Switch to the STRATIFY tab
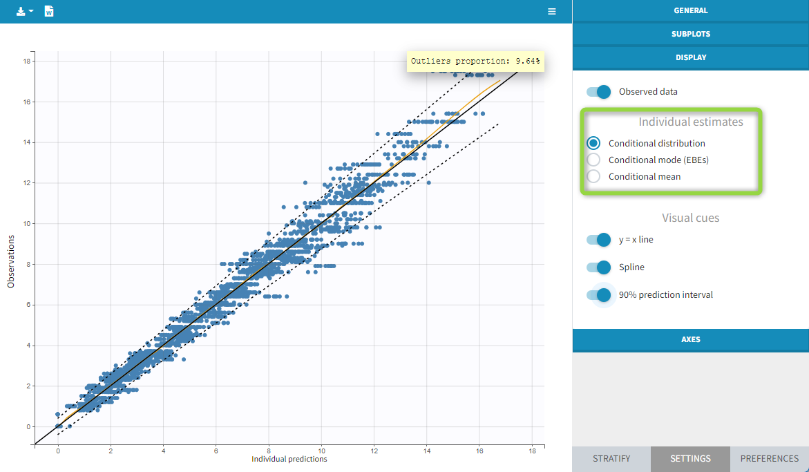This screenshot has width=809, height=472. point(611,459)
